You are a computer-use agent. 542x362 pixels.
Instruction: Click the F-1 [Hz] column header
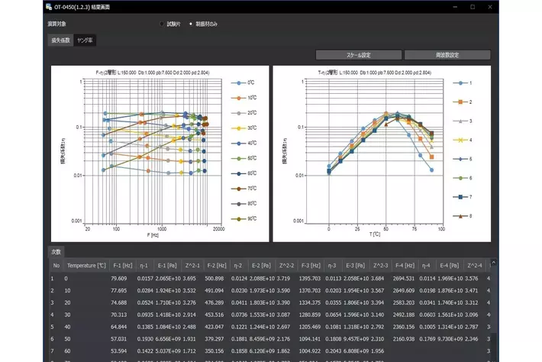tap(122, 265)
